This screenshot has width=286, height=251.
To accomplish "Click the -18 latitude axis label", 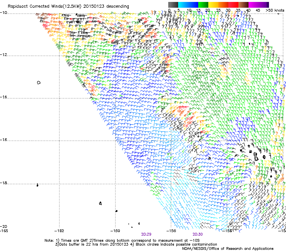I will click(3, 183).
